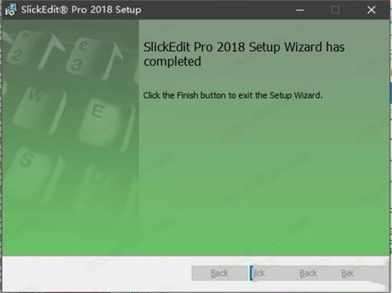Viewport: 392px width, 293px height.
Task: Click the heading line "SlickEdit Pro 2018 Setup Wizard has"
Action: click(x=244, y=47)
